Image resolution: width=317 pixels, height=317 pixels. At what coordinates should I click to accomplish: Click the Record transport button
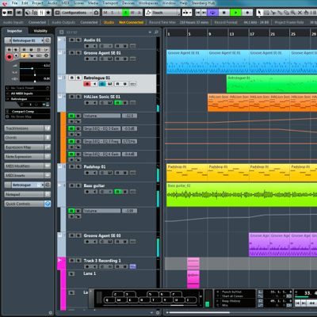(x=247, y=13)
